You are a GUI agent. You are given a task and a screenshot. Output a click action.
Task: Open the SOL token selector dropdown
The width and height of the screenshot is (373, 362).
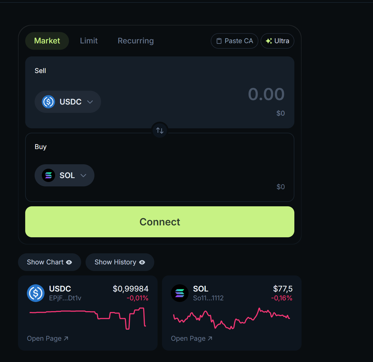tap(64, 175)
